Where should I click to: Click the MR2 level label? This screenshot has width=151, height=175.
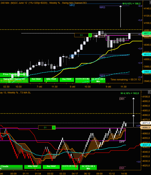pyautogui.click(x=72, y=5)
